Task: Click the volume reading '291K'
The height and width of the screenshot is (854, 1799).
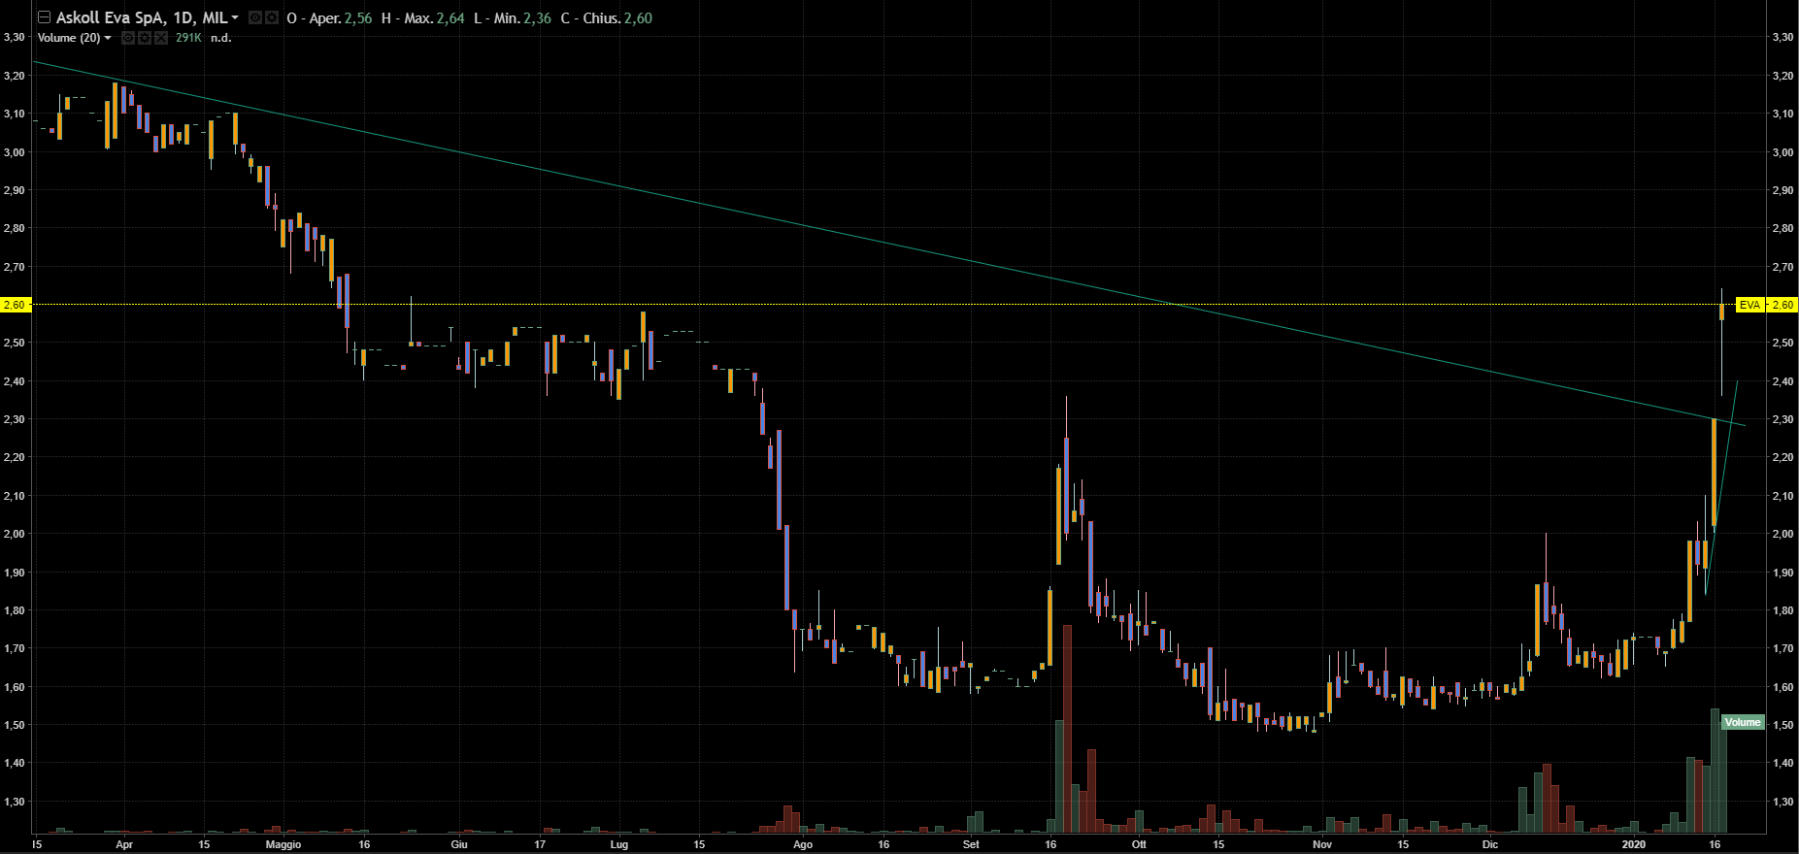Action: pyautogui.click(x=188, y=38)
